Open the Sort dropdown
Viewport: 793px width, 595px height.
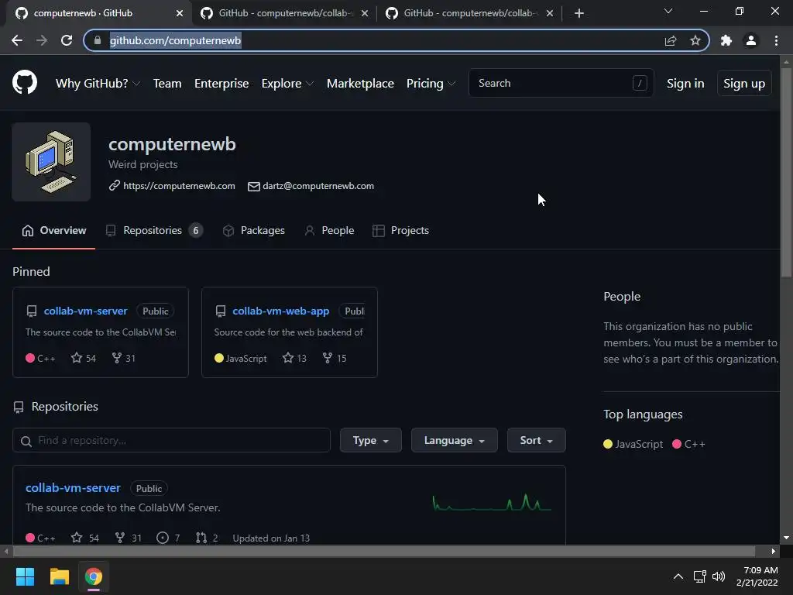coord(536,440)
